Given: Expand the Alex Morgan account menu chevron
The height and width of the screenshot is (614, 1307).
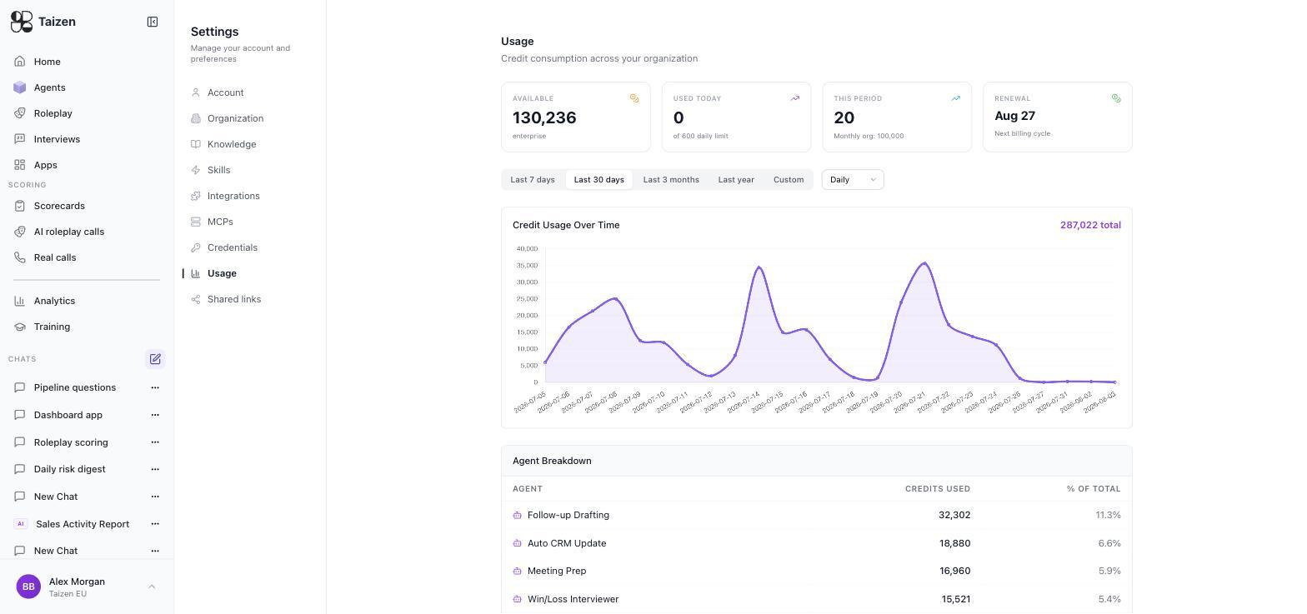Looking at the screenshot, I should pyautogui.click(x=152, y=587).
